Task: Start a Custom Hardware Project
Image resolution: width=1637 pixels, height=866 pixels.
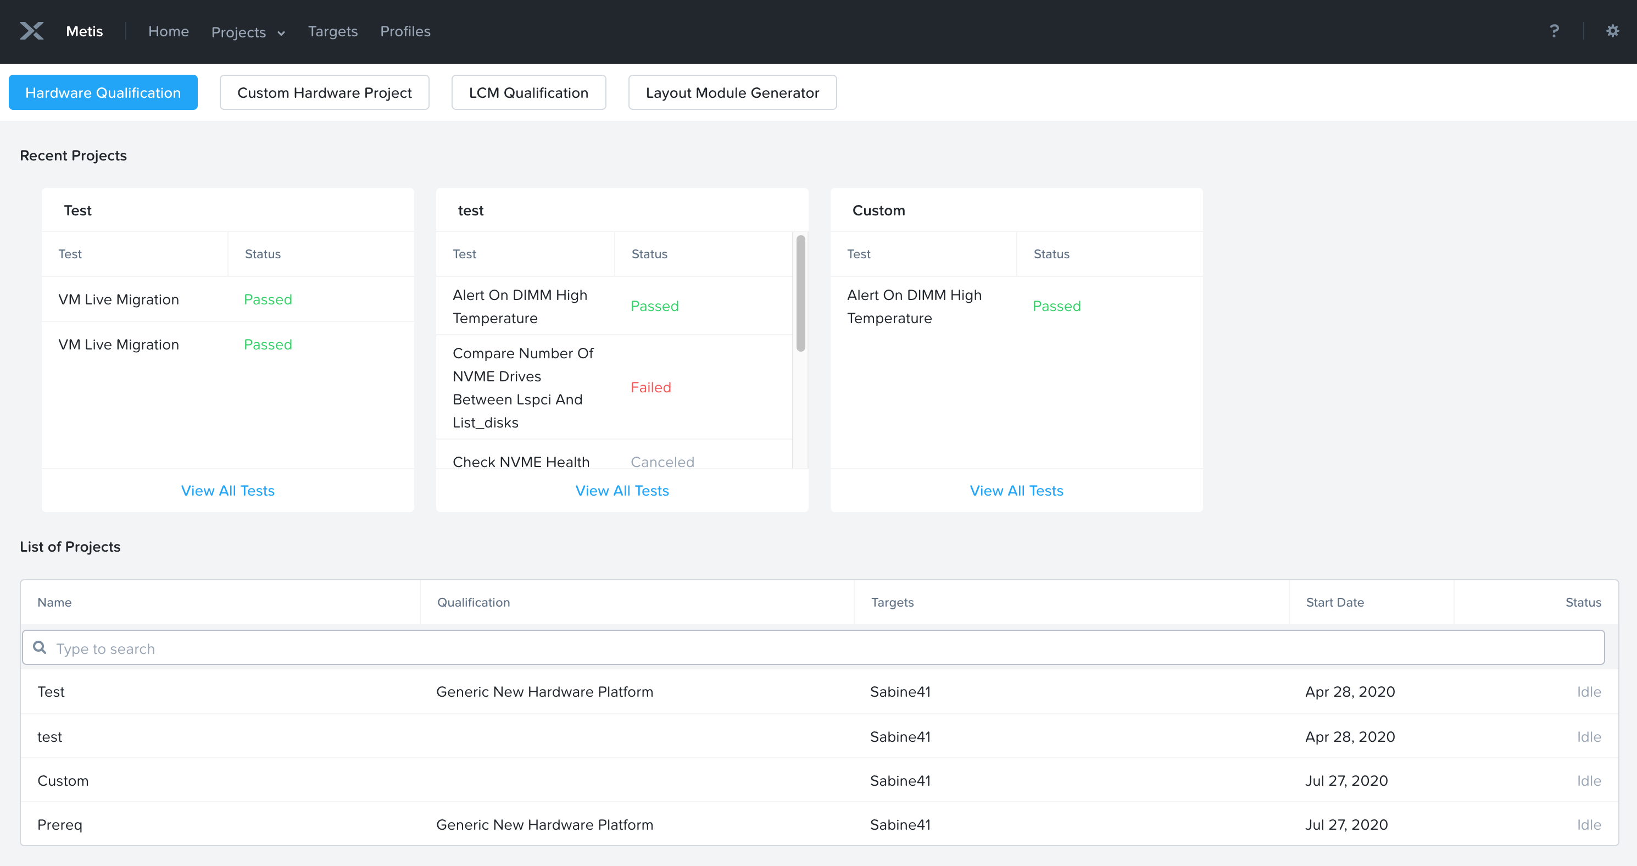Action: click(x=324, y=93)
